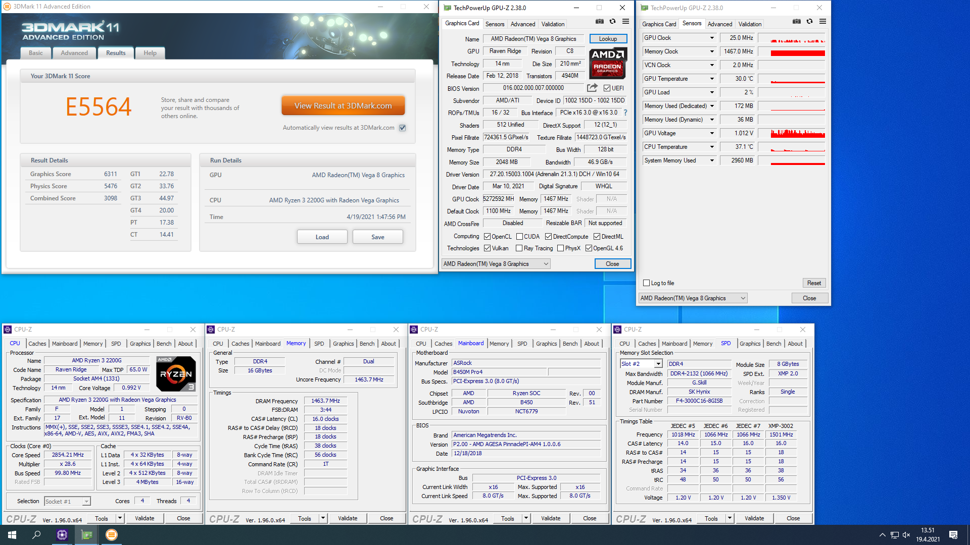Image resolution: width=970 pixels, height=545 pixels.
Task: Click AMD Radeon Graphics logo in GPU-Z
Action: [608, 63]
